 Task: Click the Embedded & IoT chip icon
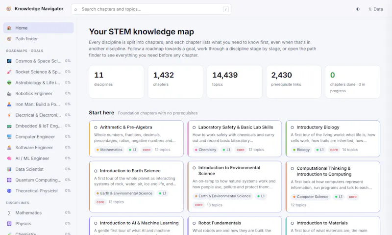(9, 126)
